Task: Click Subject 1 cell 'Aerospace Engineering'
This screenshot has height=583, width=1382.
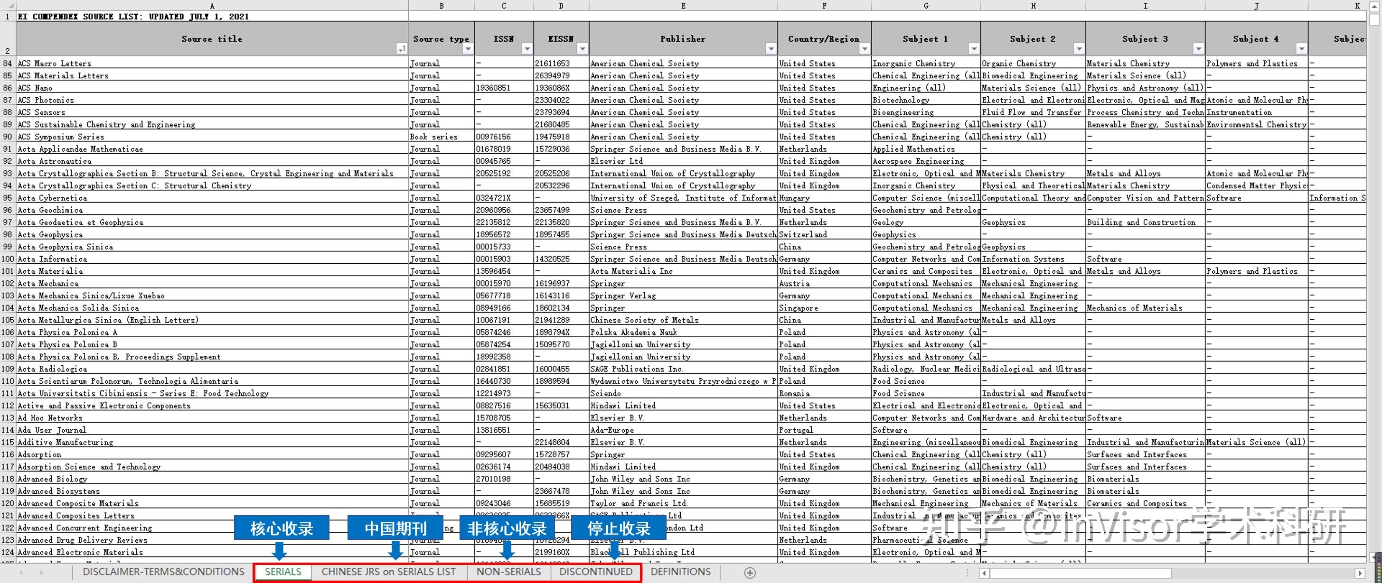Action: tap(926, 161)
